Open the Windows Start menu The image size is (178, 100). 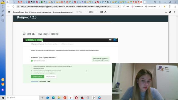(3, 97)
